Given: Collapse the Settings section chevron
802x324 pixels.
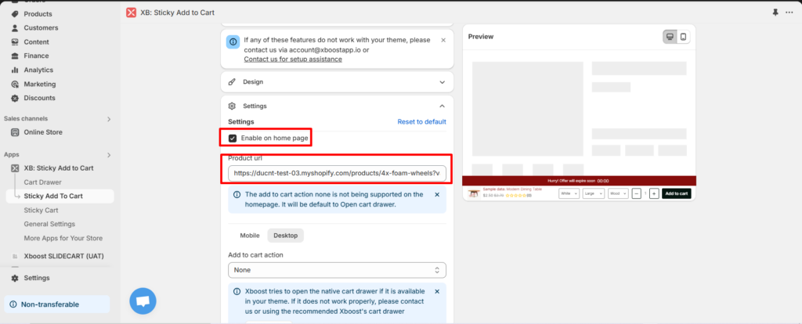Looking at the screenshot, I should 442,106.
